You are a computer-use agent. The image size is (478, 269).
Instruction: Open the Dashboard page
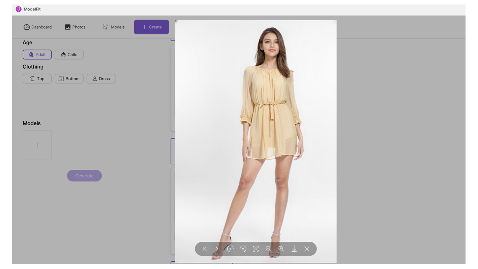tap(38, 27)
